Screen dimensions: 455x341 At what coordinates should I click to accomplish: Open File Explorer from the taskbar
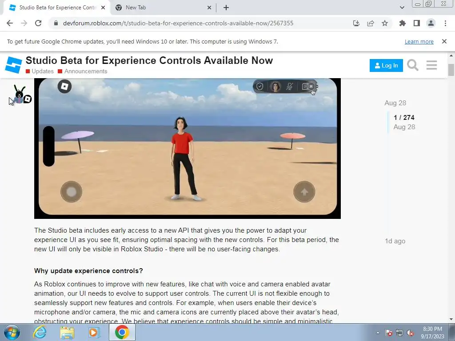click(x=67, y=333)
